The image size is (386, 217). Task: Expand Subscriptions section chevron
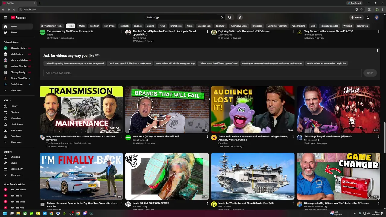coord(21,42)
